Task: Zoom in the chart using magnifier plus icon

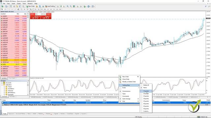Action: click(x=68, y=6)
